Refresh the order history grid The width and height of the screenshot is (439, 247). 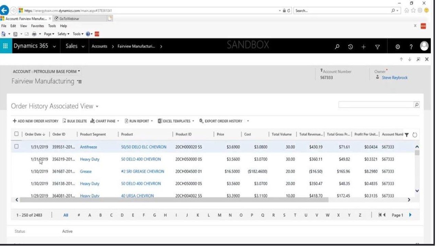(415, 135)
